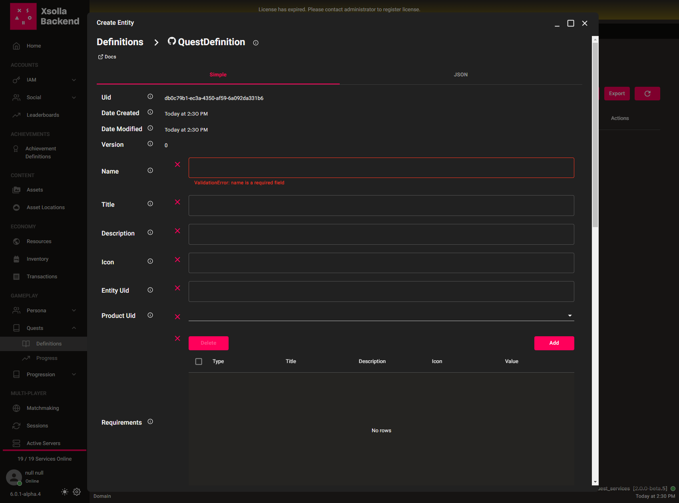
Task: Click the Resources globe icon
Action: click(16, 242)
